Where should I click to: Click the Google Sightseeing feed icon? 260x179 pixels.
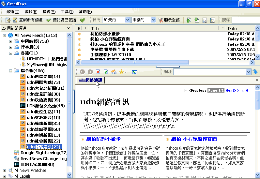[17, 153]
